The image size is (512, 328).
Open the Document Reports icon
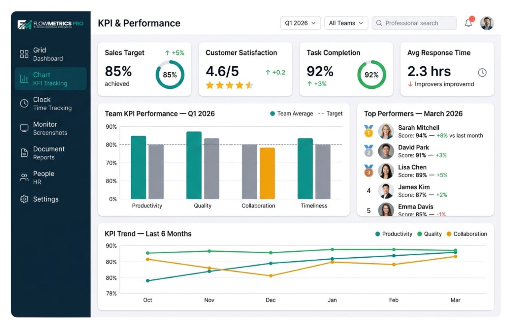24,153
